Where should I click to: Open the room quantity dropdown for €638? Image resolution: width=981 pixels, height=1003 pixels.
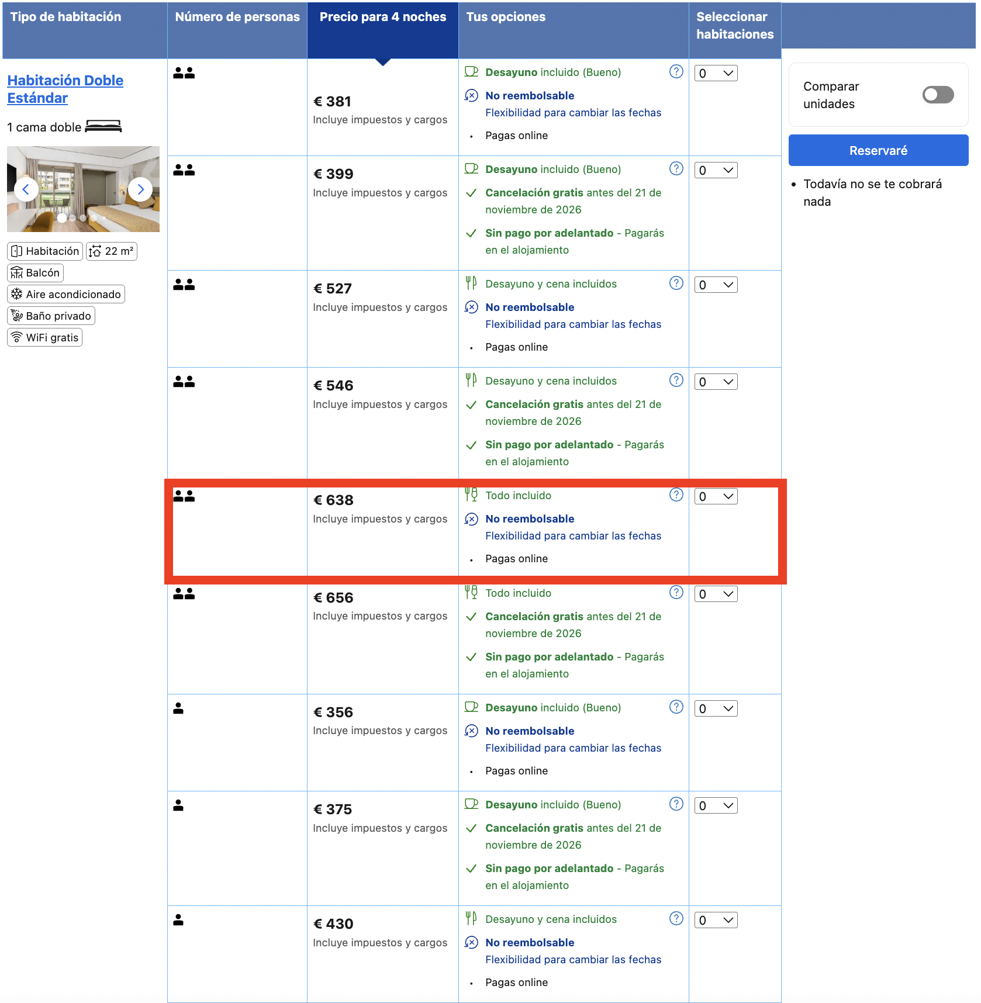pyautogui.click(x=716, y=497)
